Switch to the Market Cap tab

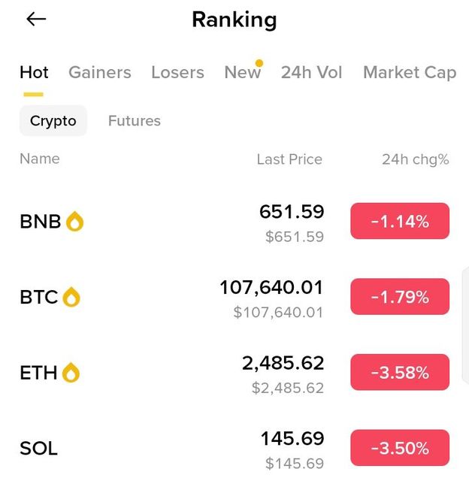click(410, 72)
